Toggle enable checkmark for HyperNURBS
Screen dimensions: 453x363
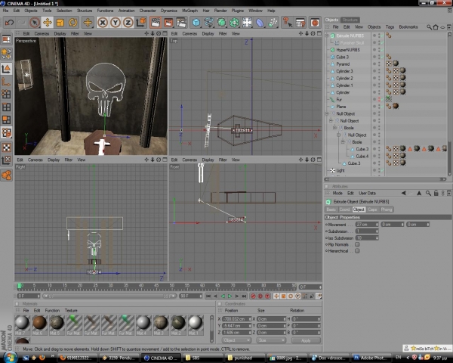(383, 50)
